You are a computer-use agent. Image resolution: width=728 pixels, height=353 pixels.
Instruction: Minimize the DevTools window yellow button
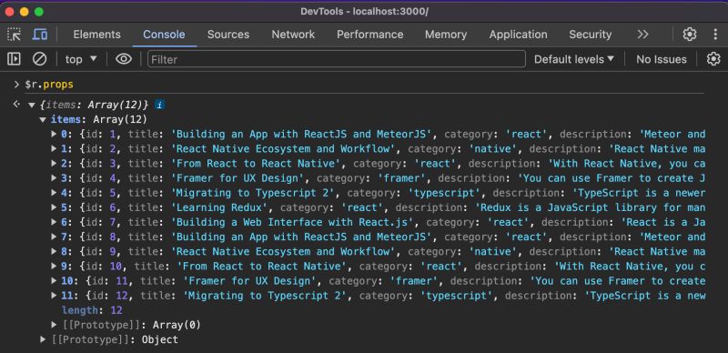pyautogui.click(x=25, y=12)
